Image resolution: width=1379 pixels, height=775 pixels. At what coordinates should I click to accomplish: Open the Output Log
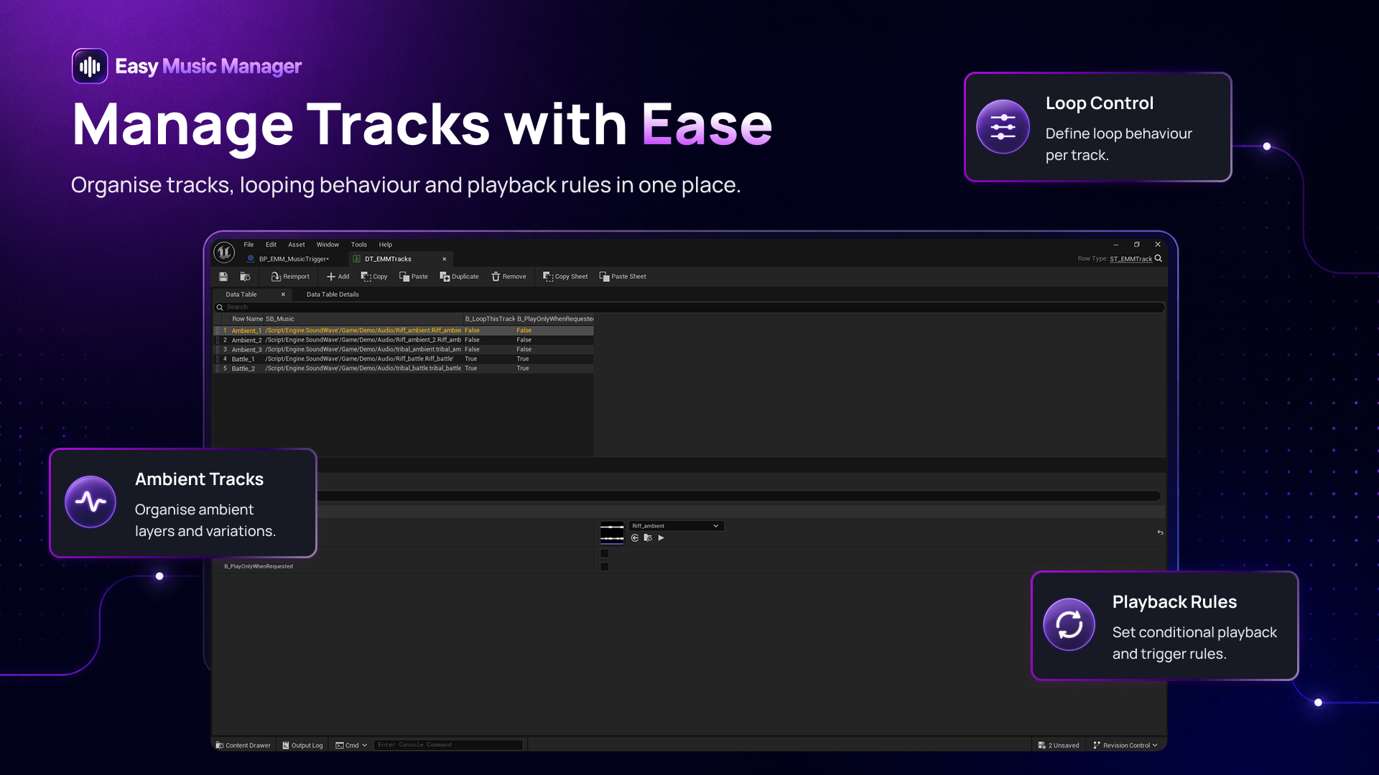coord(302,745)
